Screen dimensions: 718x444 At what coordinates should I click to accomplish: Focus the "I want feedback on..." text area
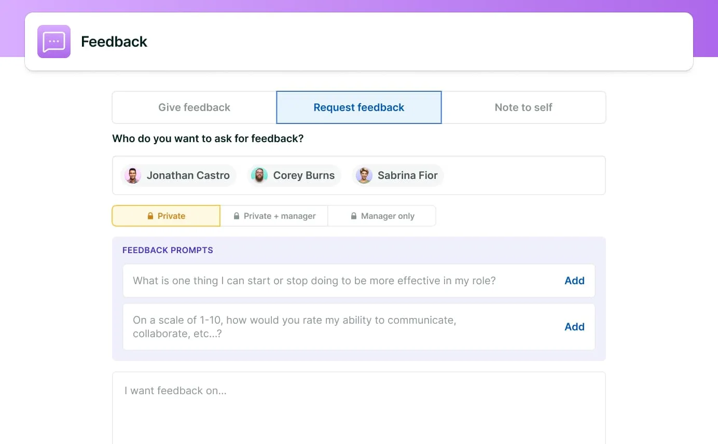coord(358,410)
